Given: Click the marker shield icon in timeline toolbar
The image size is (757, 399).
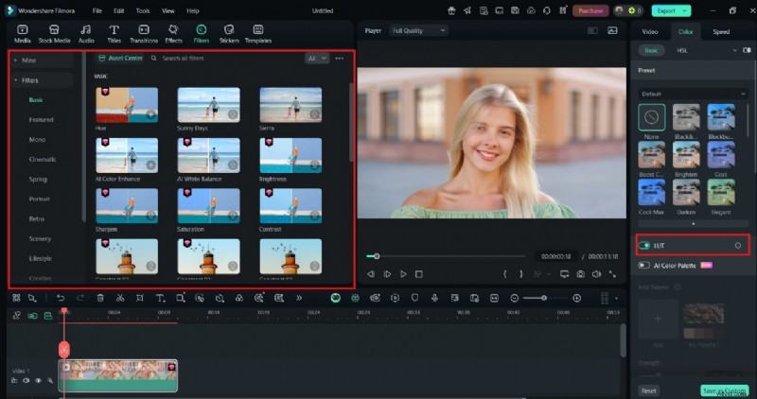Looking at the screenshot, I should [x=414, y=298].
